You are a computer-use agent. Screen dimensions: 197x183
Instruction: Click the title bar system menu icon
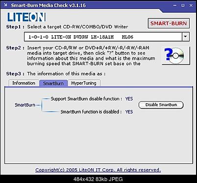pos(5,5)
